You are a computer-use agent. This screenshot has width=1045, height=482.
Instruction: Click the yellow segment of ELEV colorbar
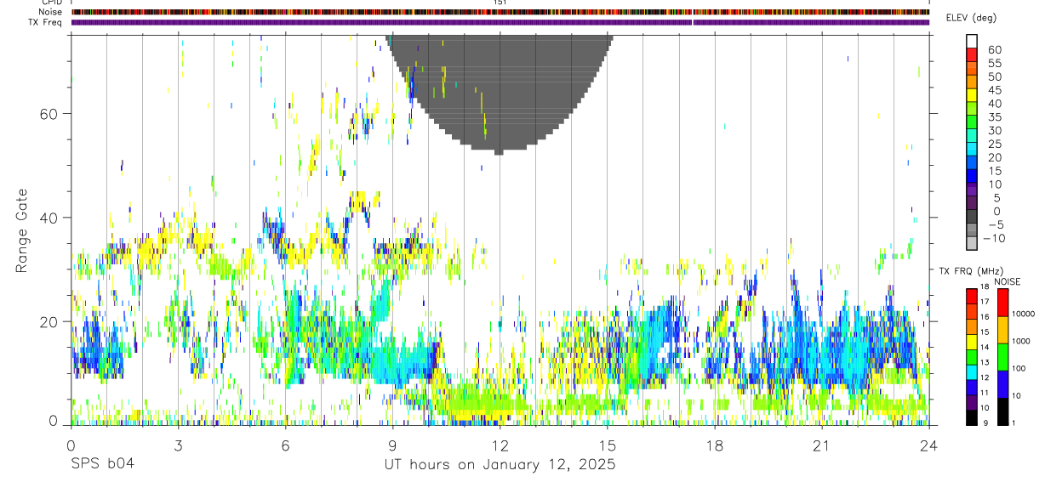972,94
